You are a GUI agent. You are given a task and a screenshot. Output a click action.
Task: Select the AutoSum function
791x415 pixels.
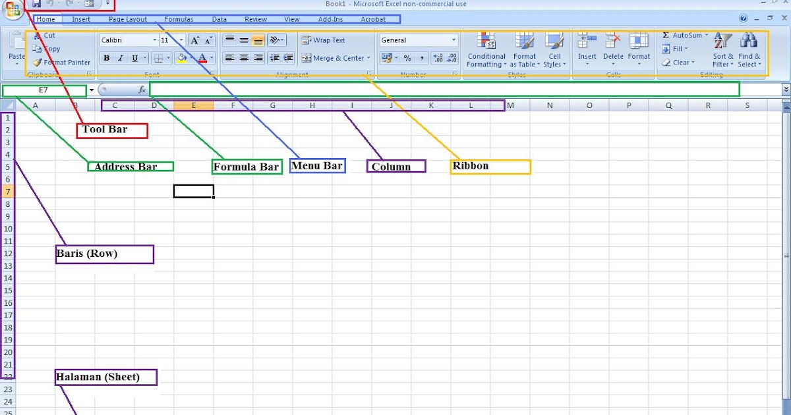point(683,35)
